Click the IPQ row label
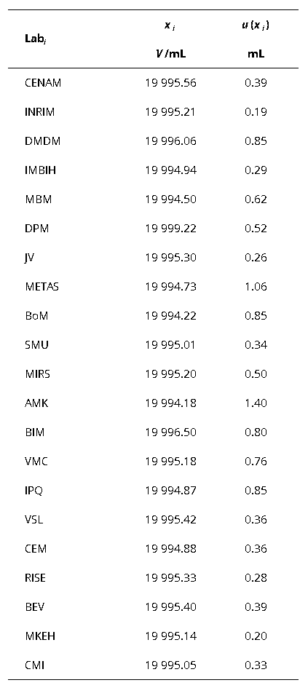 [x=33, y=491]
